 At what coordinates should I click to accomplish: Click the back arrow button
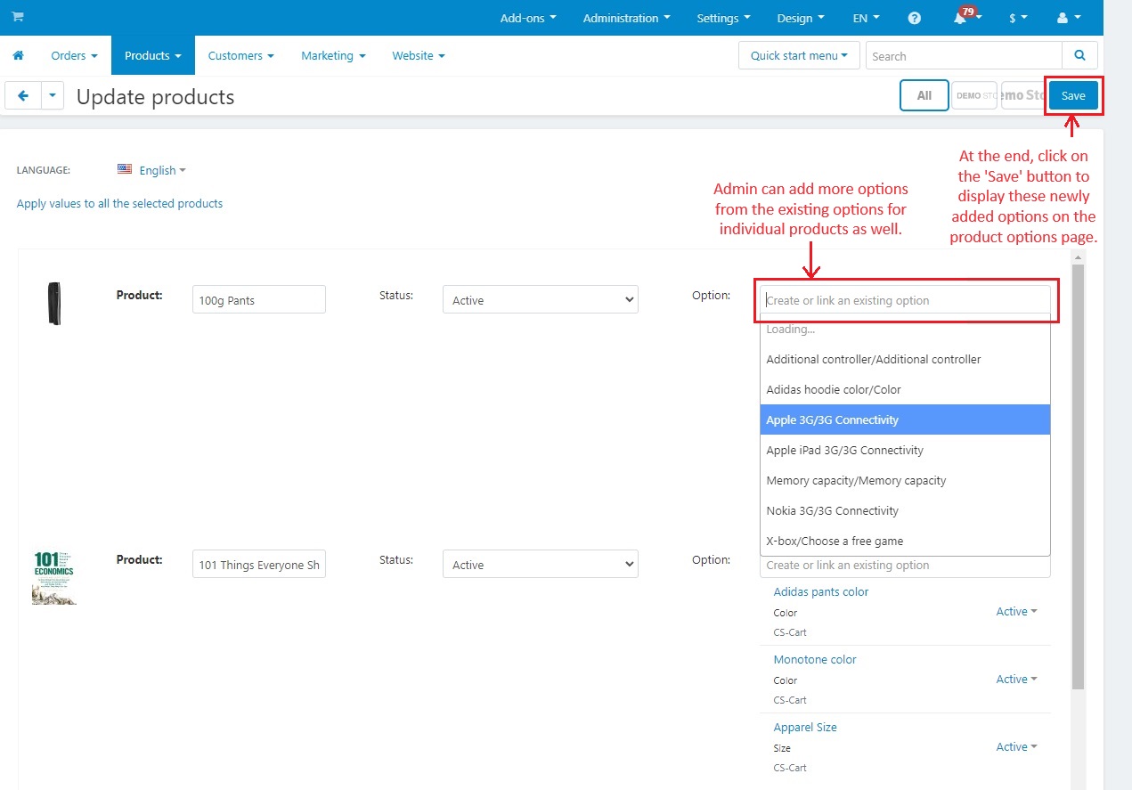pyautogui.click(x=23, y=95)
